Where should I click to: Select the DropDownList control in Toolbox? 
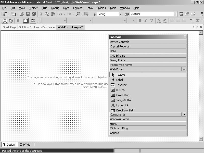pyautogui.click(x=148, y=110)
